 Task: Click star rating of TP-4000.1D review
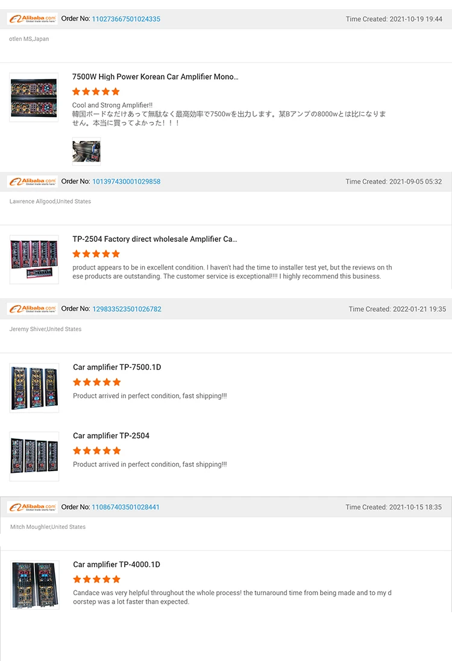point(97,579)
